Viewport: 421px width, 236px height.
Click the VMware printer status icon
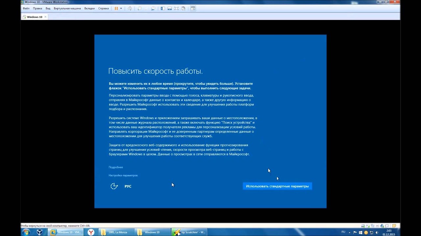[x=377, y=226]
